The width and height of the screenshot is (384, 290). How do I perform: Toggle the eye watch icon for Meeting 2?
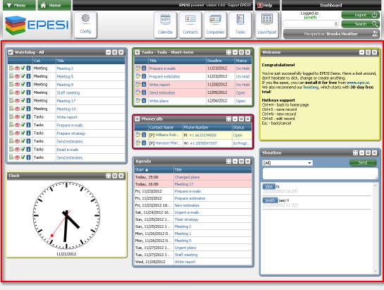17,68
